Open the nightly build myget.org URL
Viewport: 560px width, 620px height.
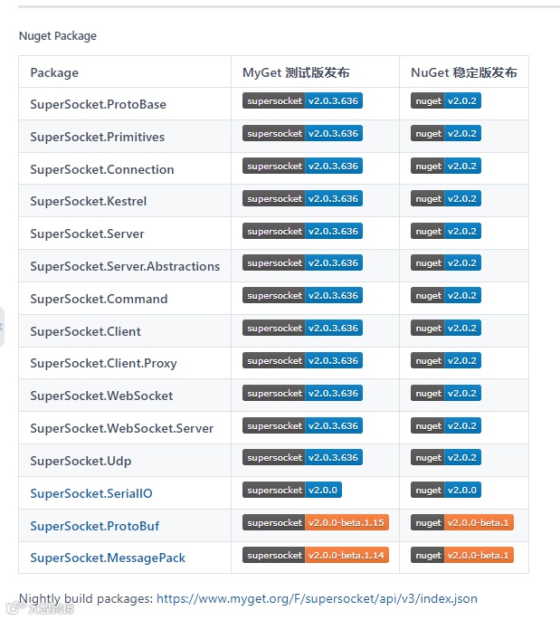pyautogui.click(x=317, y=598)
